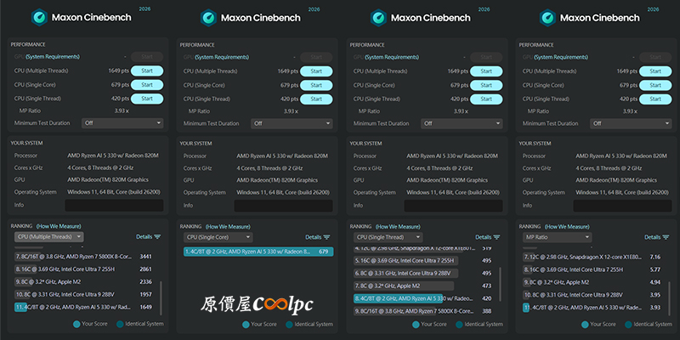Click the Details filter icon in the CPU (Multiple Threads) ranking
Viewport: 680px width, 340px height.
[158, 237]
